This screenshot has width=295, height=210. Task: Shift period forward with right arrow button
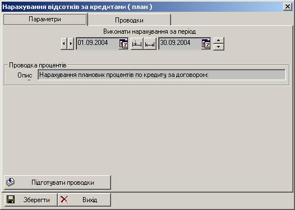pyautogui.click(x=71, y=43)
